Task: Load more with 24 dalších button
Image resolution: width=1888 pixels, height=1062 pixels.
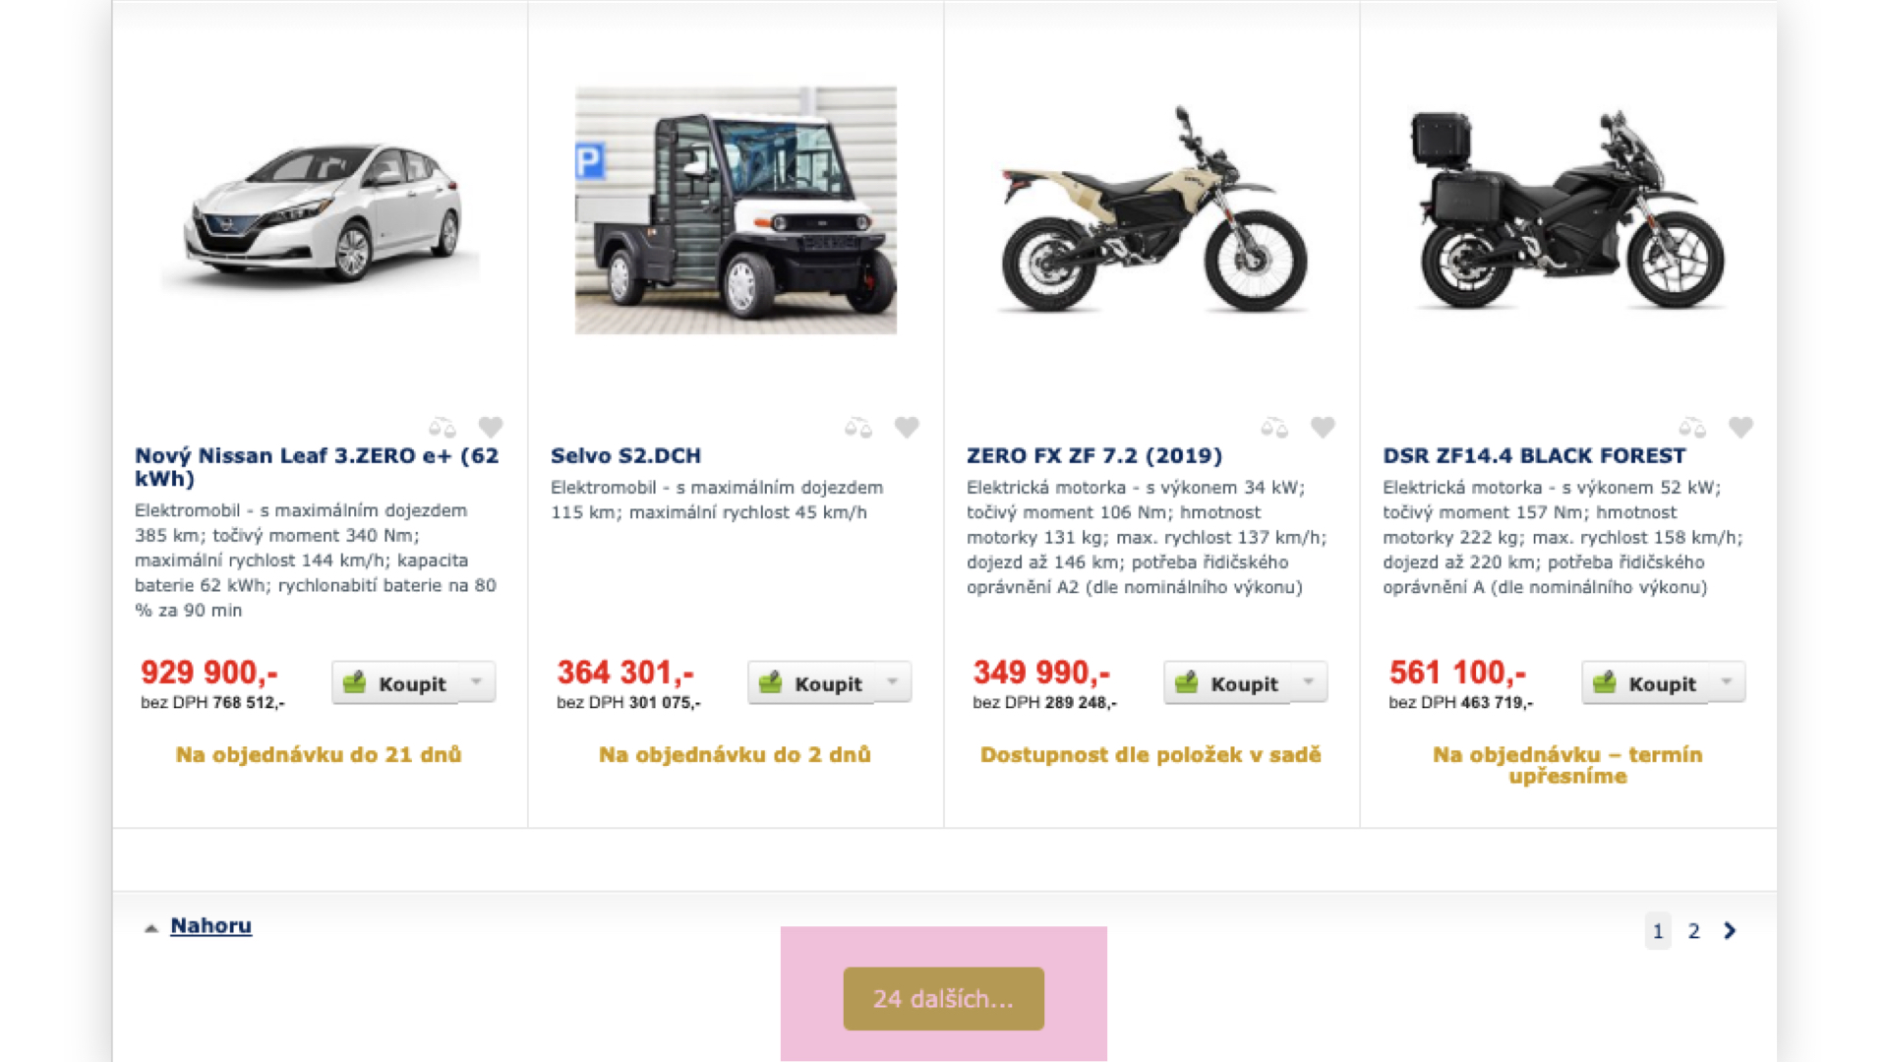Action: point(944,999)
